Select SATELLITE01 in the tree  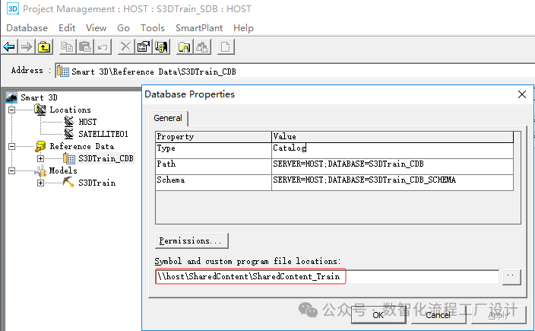103,134
